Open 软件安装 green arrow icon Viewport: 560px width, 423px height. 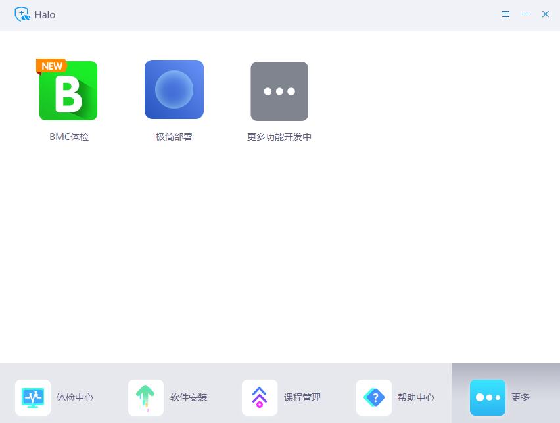click(x=146, y=397)
